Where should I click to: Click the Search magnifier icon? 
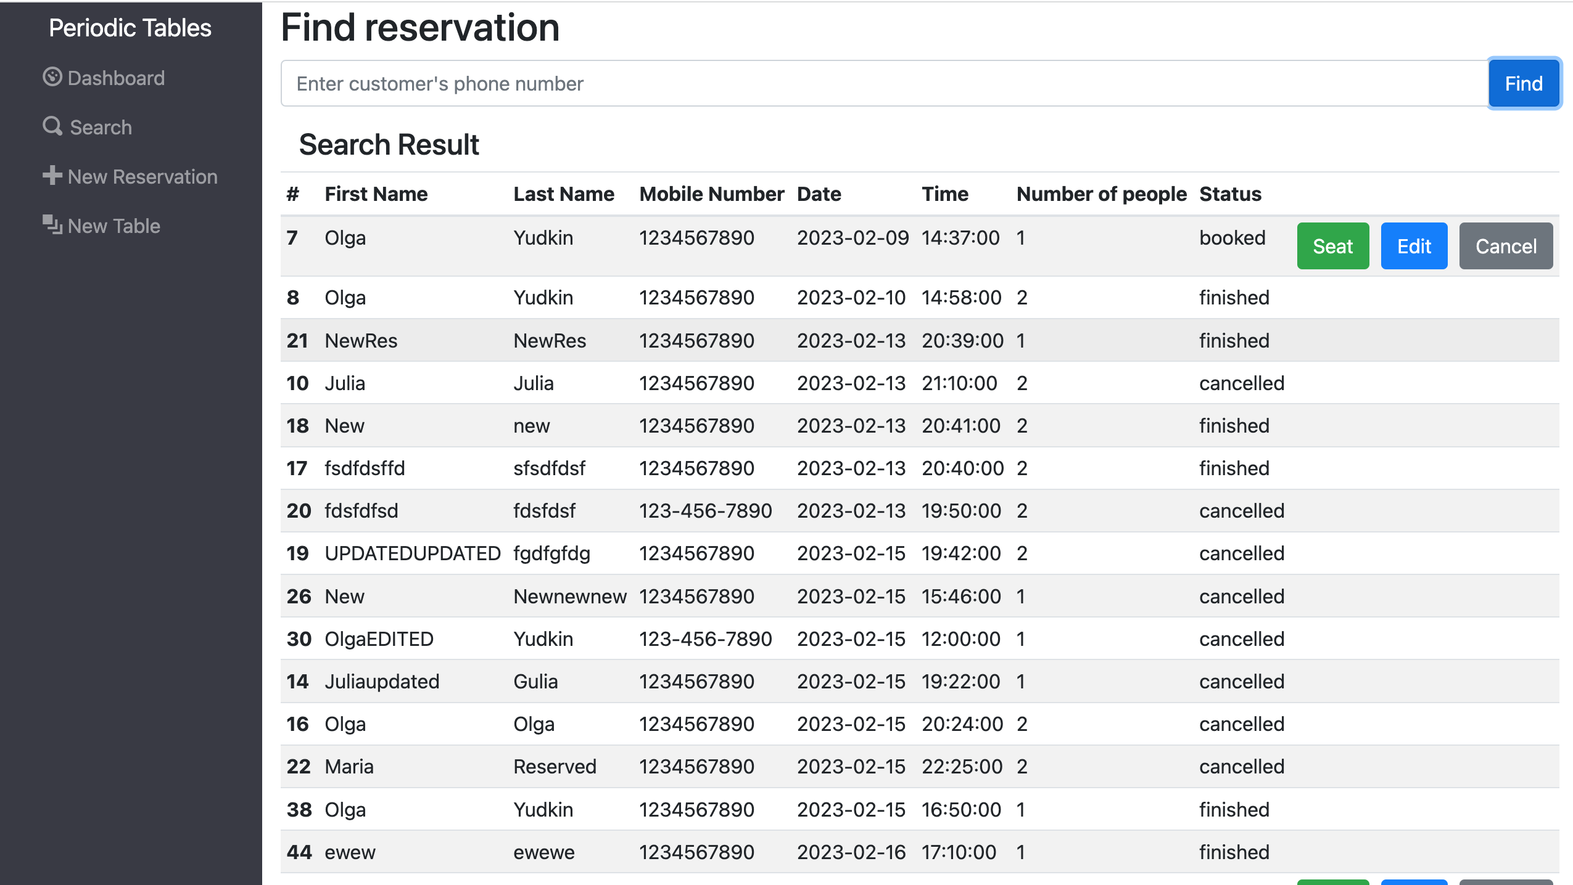pos(52,126)
